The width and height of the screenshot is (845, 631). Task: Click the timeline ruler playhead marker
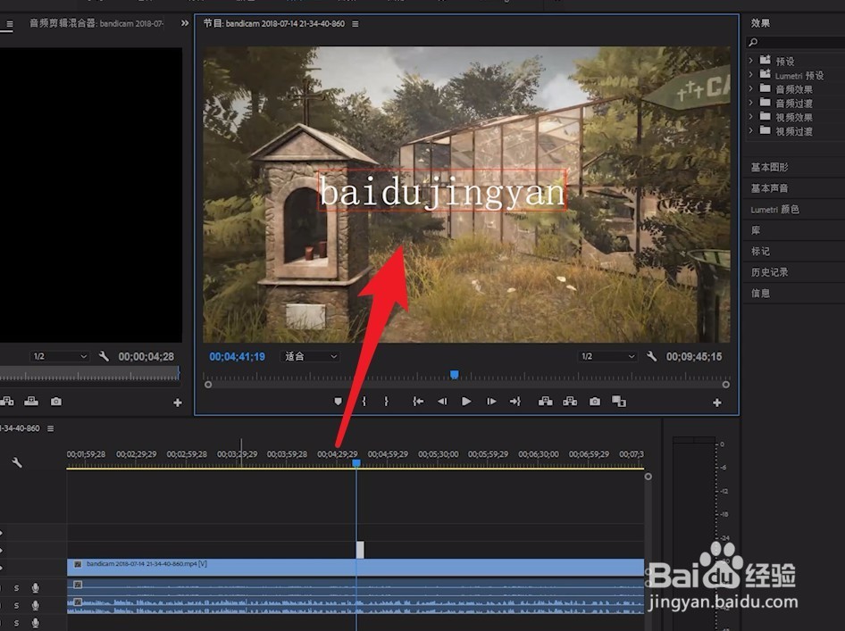tap(356, 463)
